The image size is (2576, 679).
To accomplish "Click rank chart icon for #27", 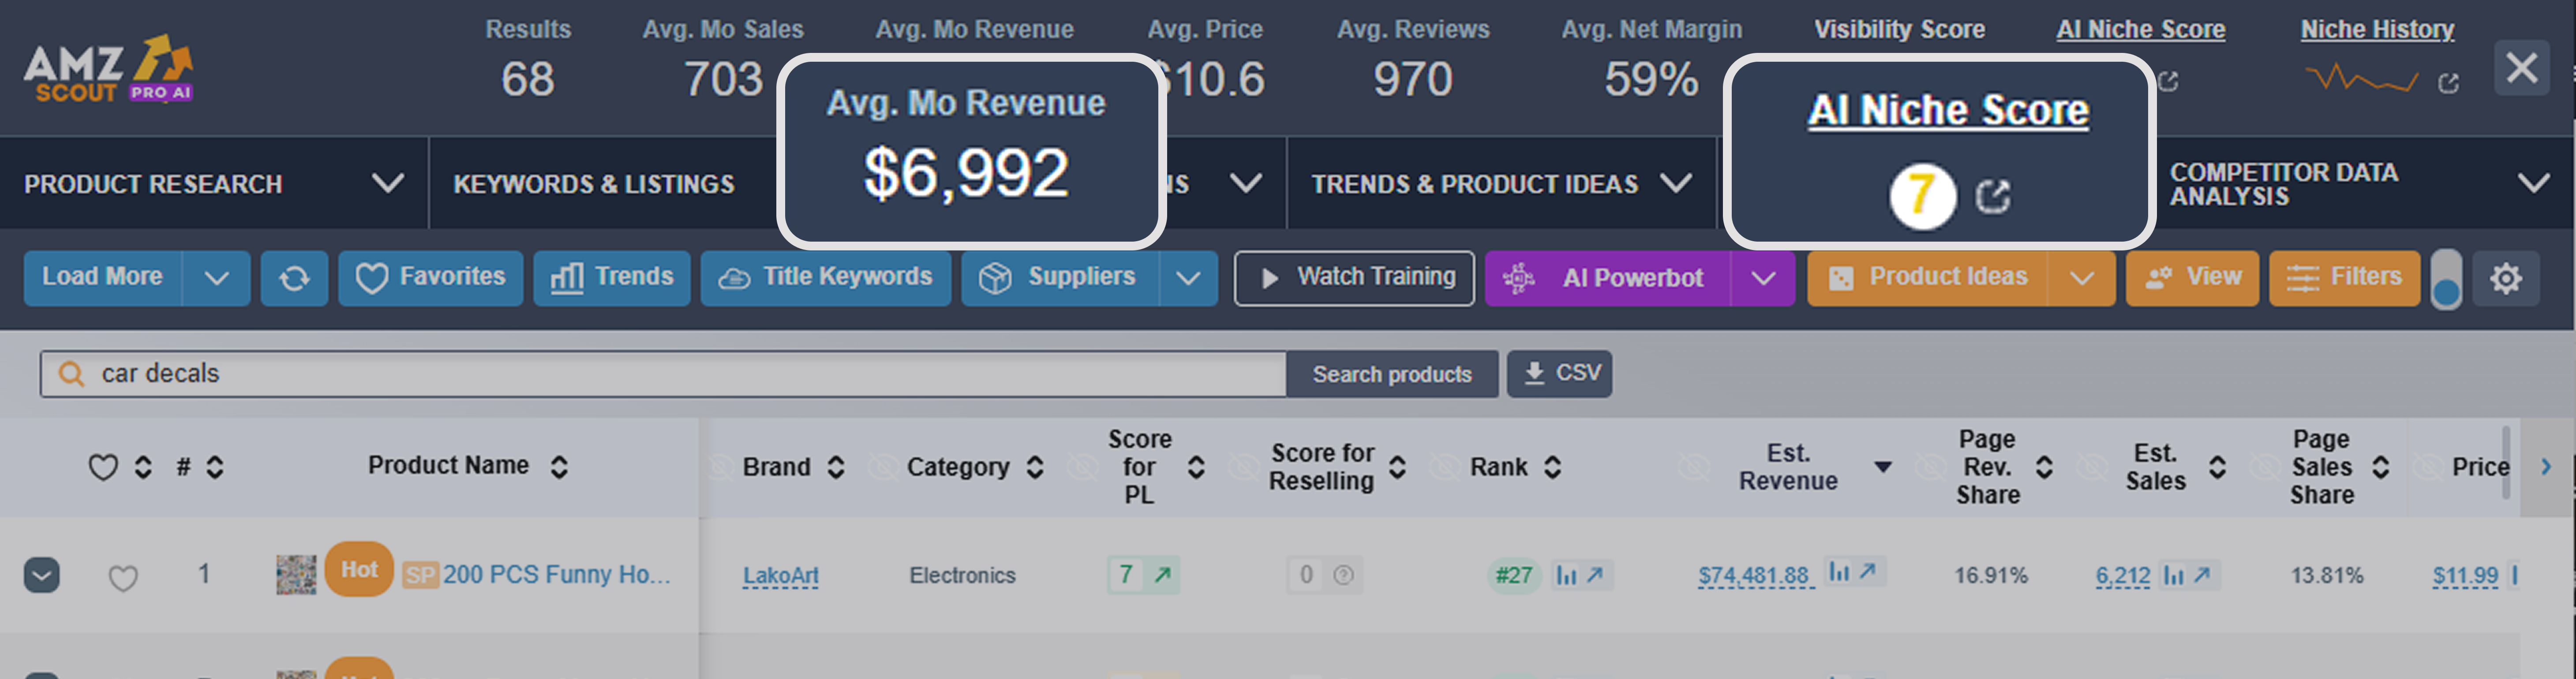I will click(1567, 575).
